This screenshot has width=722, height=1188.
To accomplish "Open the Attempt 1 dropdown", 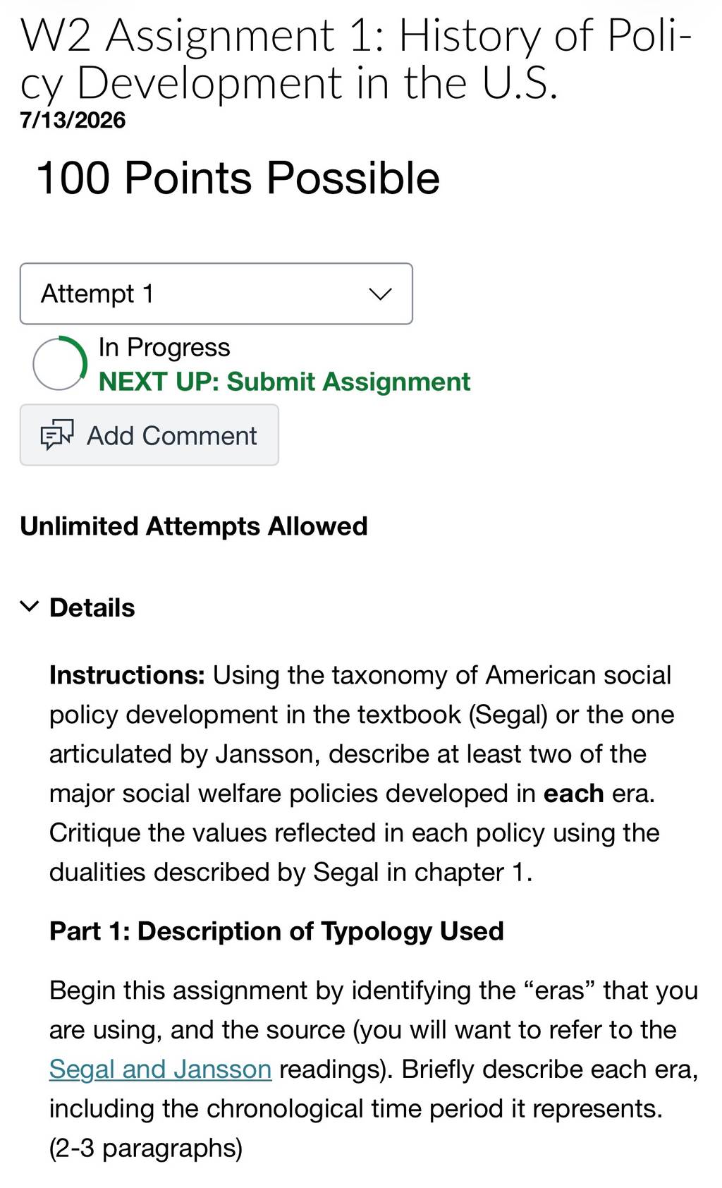I will tap(216, 293).
